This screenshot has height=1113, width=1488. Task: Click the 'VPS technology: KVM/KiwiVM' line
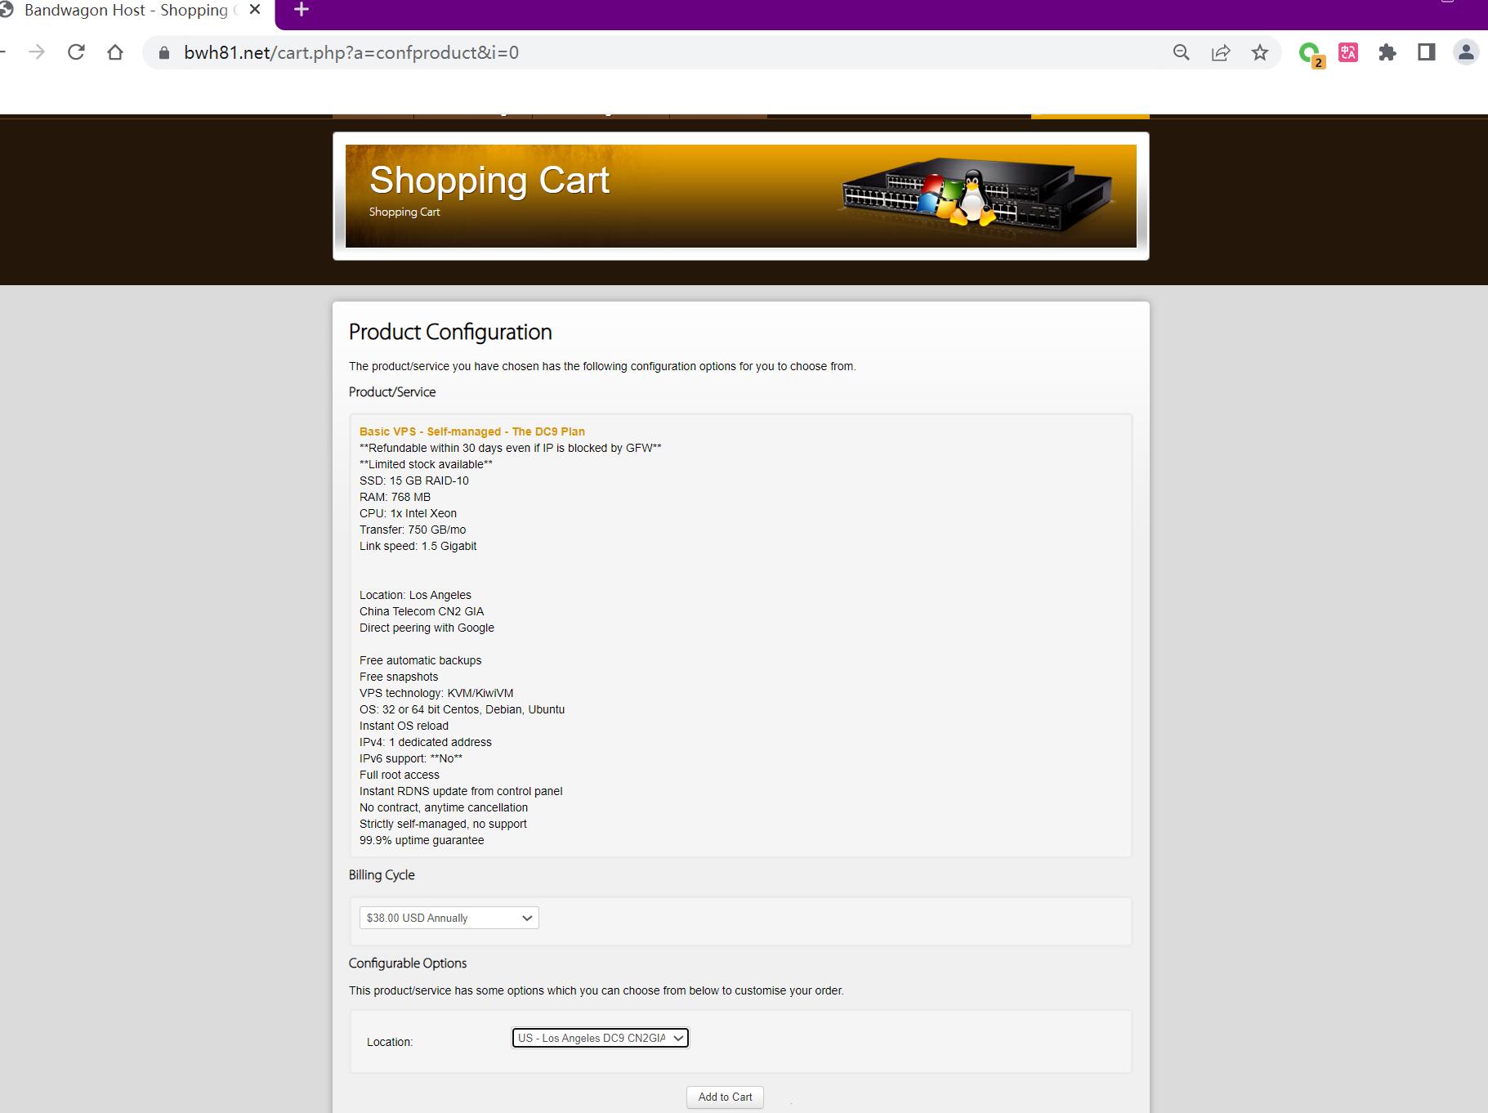(436, 693)
